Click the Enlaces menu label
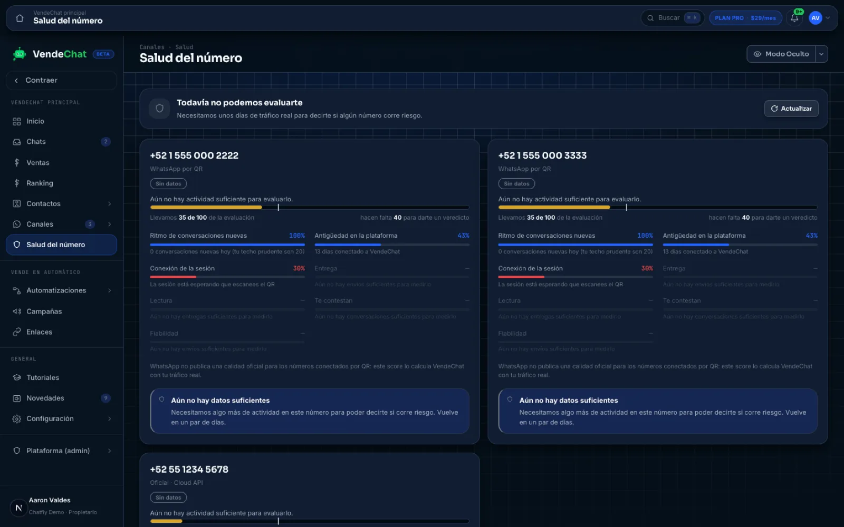This screenshot has height=527, width=844. click(40, 332)
